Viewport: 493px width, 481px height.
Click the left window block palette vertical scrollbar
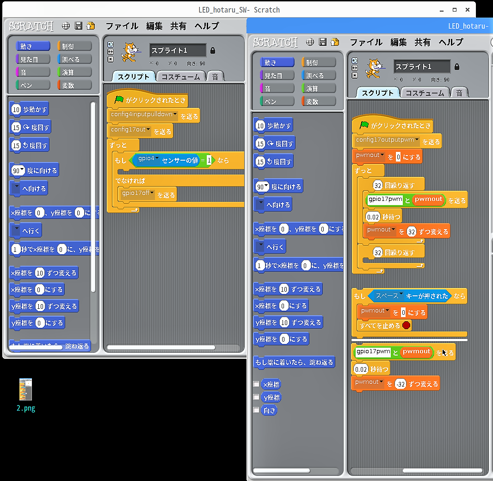coord(93,197)
